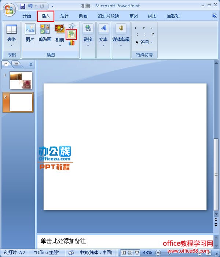220x257 pixels.
Task: Expand the 链接 group dropdown arrow
Action: [x=88, y=45]
